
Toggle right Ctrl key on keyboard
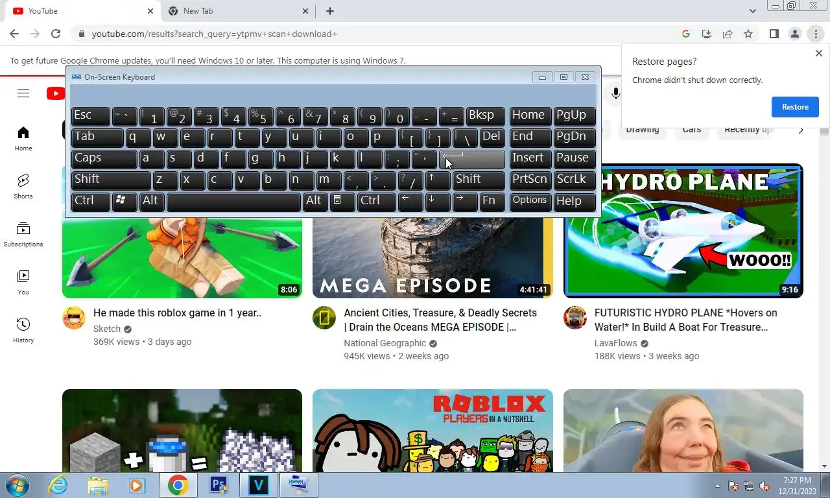(x=376, y=202)
